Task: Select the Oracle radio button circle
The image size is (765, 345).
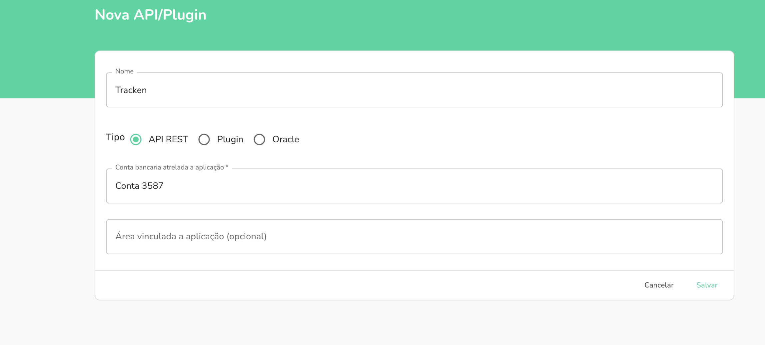Action: tap(259, 139)
